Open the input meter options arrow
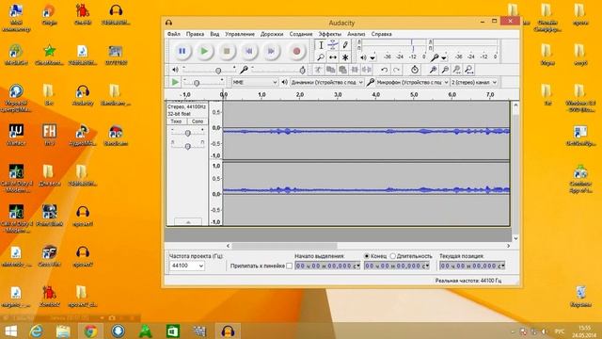This screenshot has width=602, height=339. [x=444, y=58]
